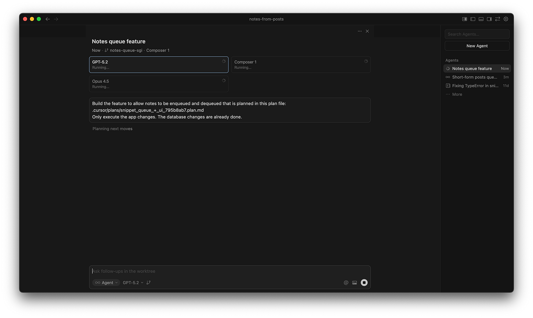Navigate back with the left arrow
This screenshot has width=533, height=318.
[48, 19]
